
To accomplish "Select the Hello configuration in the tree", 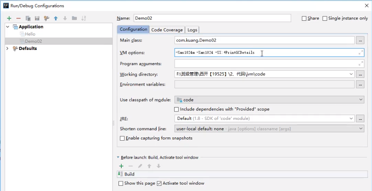I will click(x=30, y=34).
